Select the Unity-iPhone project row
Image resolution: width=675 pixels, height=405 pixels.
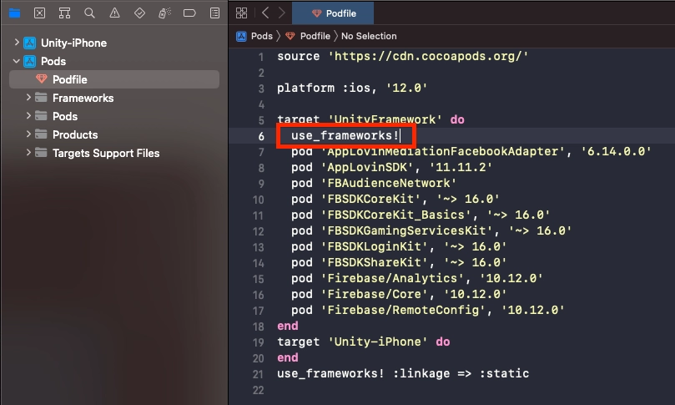114,43
